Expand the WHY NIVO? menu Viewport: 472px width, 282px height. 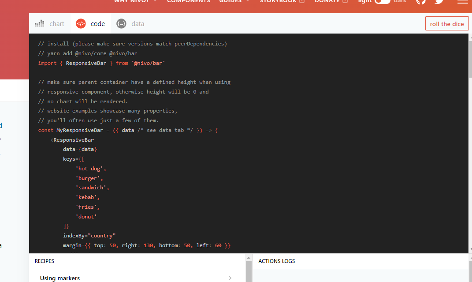(135, 1)
